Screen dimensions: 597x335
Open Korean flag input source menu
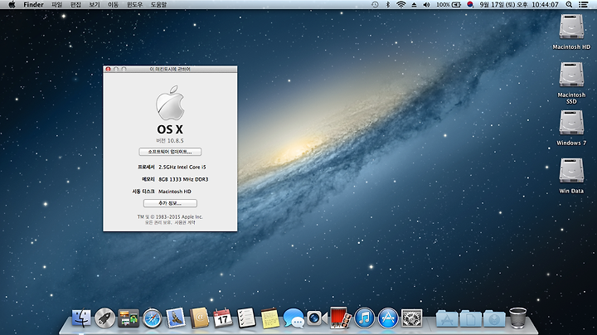[x=470, y=5]
